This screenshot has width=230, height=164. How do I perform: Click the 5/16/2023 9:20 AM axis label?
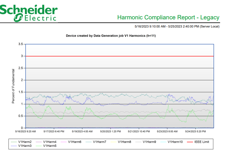26,132
